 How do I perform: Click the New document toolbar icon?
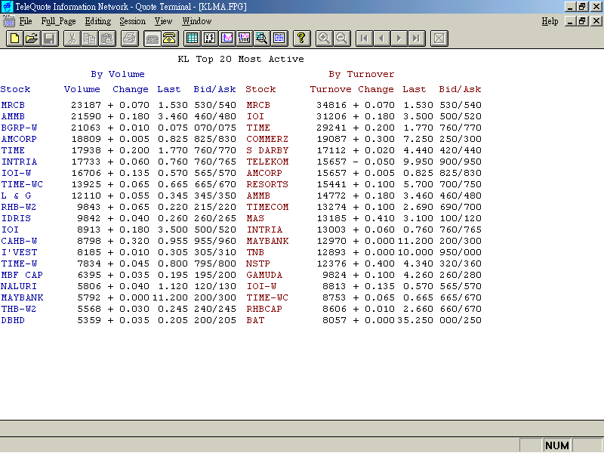tap(14, 39)
